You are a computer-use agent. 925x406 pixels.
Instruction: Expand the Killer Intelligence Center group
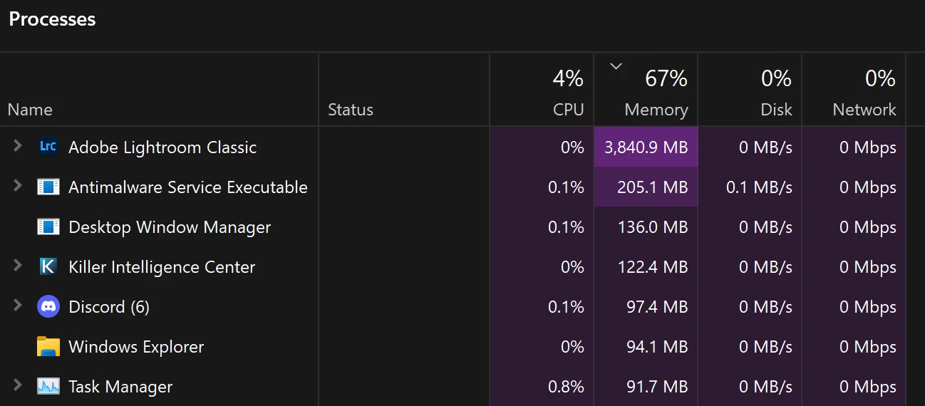(x=18, y=266)
